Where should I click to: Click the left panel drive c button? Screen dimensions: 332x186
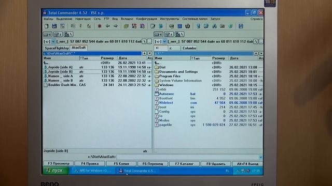pyautogui.click(x=47, y=34)
